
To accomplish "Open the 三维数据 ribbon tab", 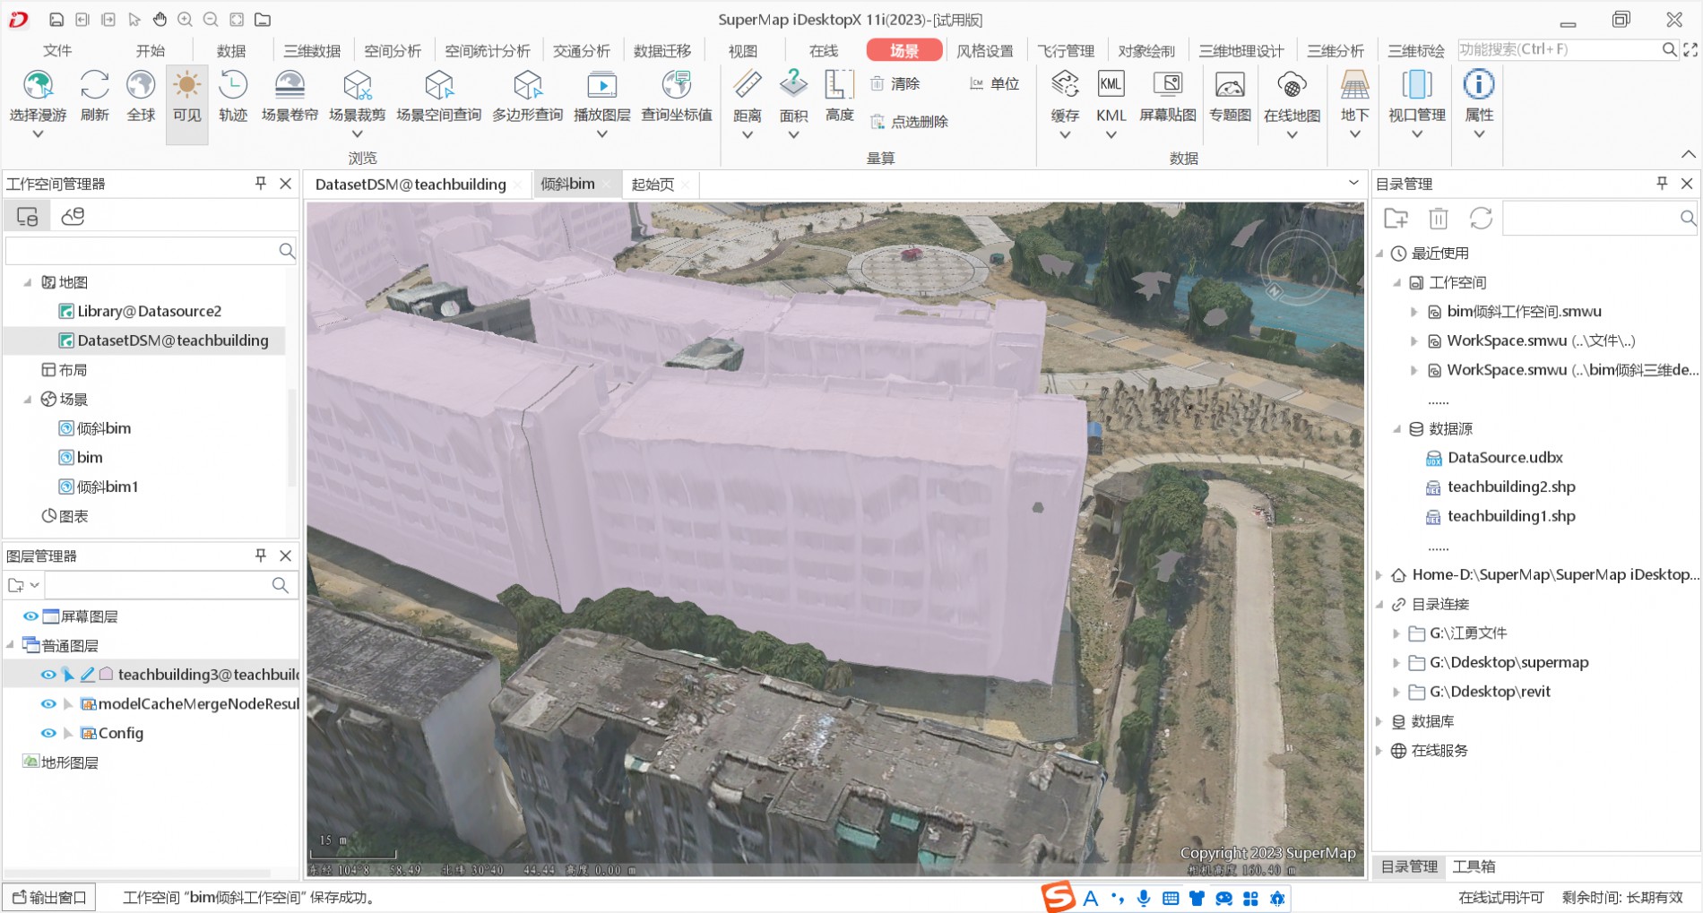I will (x=312, y=51).
